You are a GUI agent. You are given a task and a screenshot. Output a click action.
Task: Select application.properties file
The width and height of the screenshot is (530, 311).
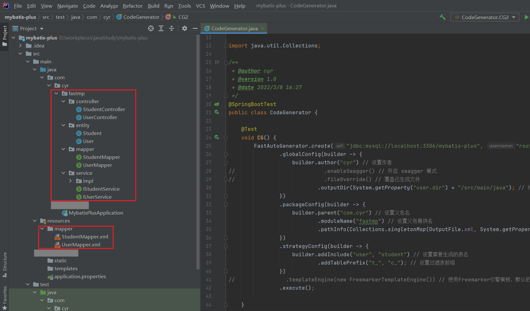80,276
